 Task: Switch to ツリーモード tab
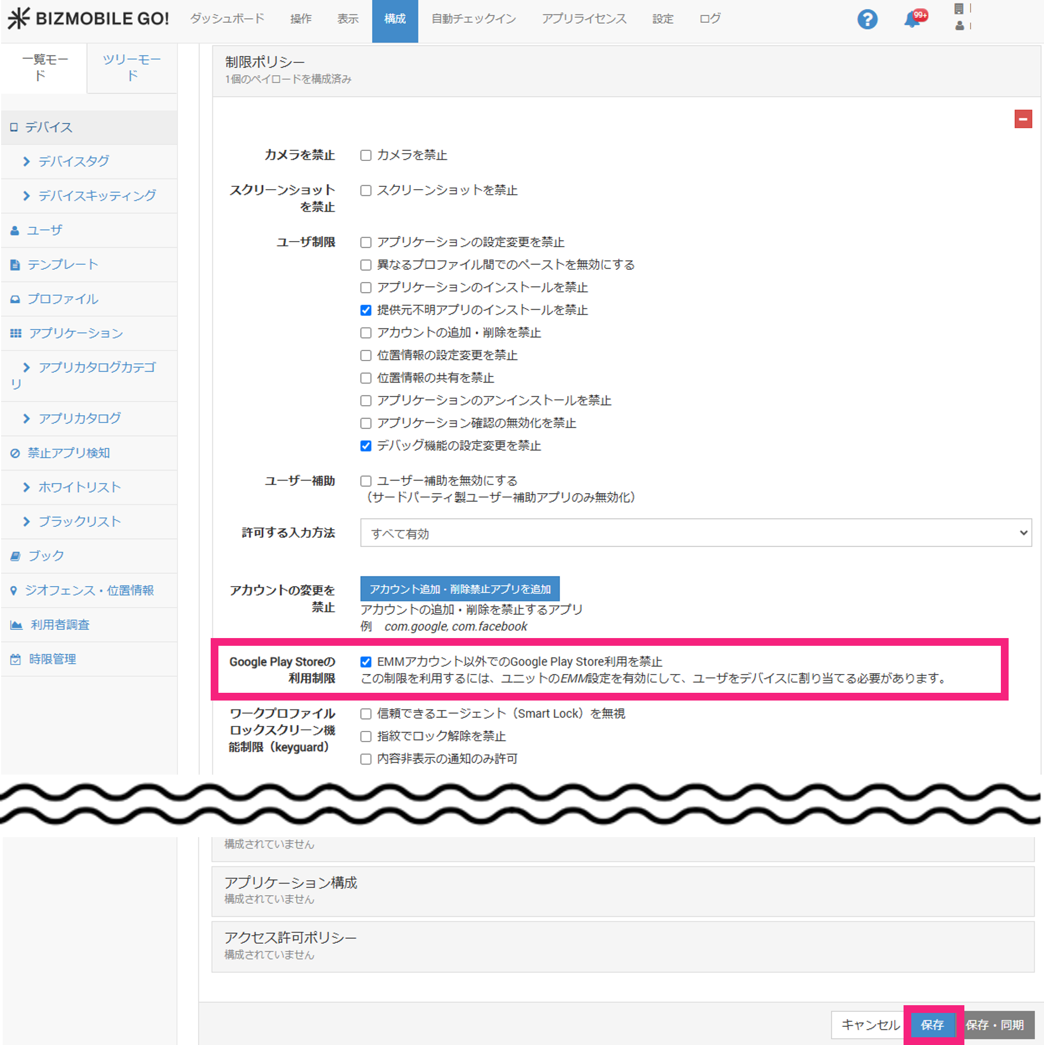[132, 67]
